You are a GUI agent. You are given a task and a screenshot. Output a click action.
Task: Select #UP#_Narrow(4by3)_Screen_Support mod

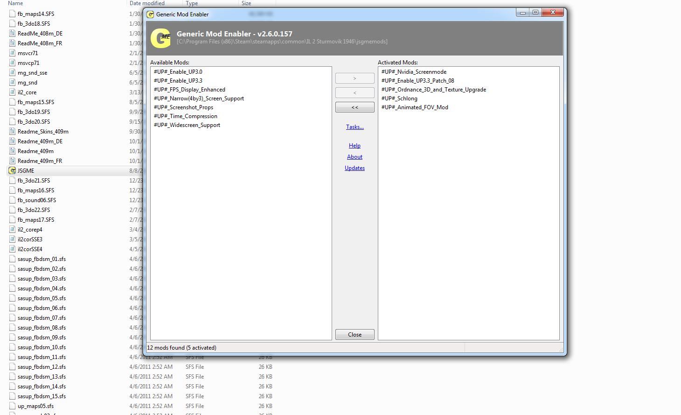[199, 98]
